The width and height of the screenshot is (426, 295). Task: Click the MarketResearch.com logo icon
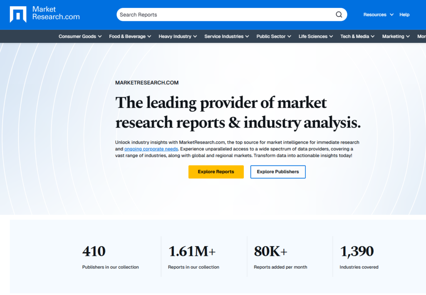18,15
